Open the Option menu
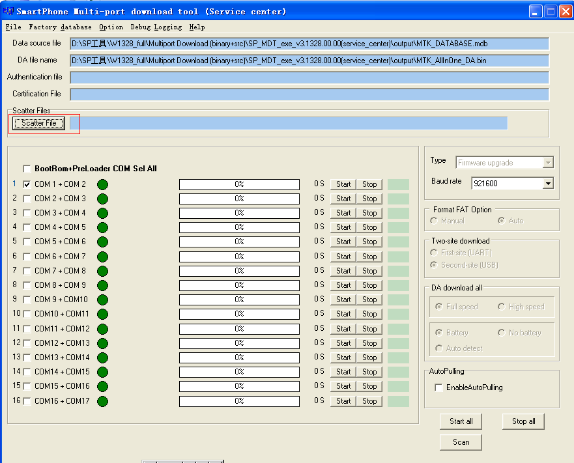 pyautogui.click(x=111, y=27)
